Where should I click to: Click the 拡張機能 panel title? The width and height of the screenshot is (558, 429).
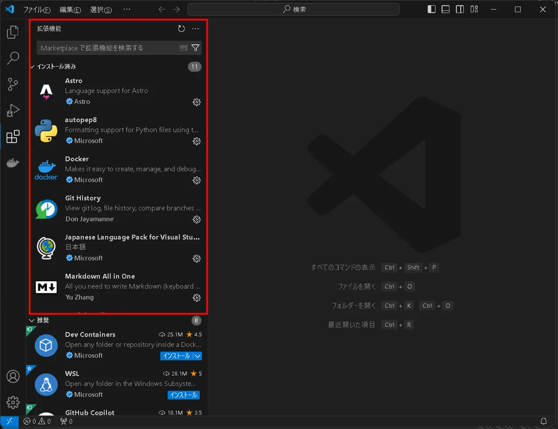(x=49, y=29)
